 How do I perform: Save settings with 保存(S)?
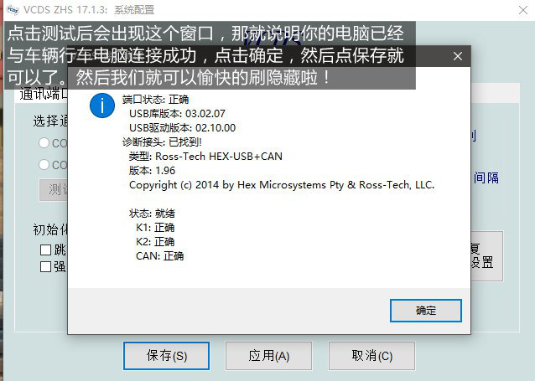pos(167,356)
